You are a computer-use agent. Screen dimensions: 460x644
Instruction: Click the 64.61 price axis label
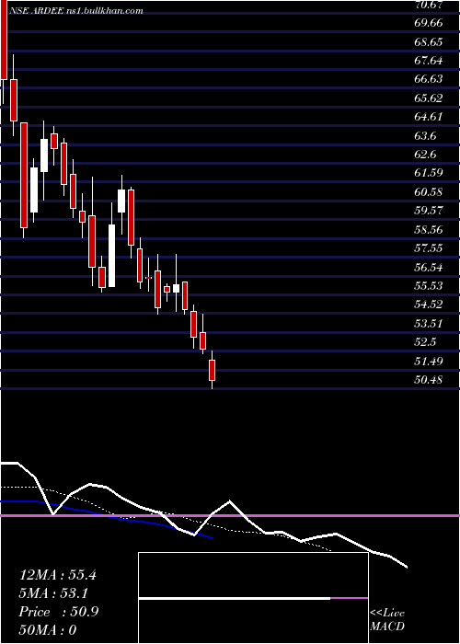pos(429,117)
